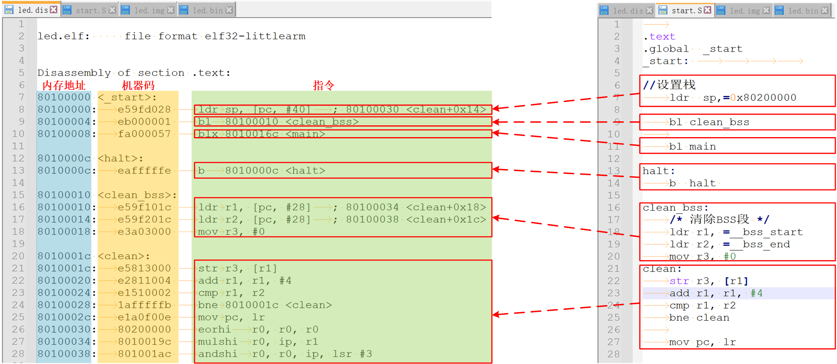Viewport: 837px width, 364px height.
Task: Click the save icon on the active start.S tab
Action: 663,10
